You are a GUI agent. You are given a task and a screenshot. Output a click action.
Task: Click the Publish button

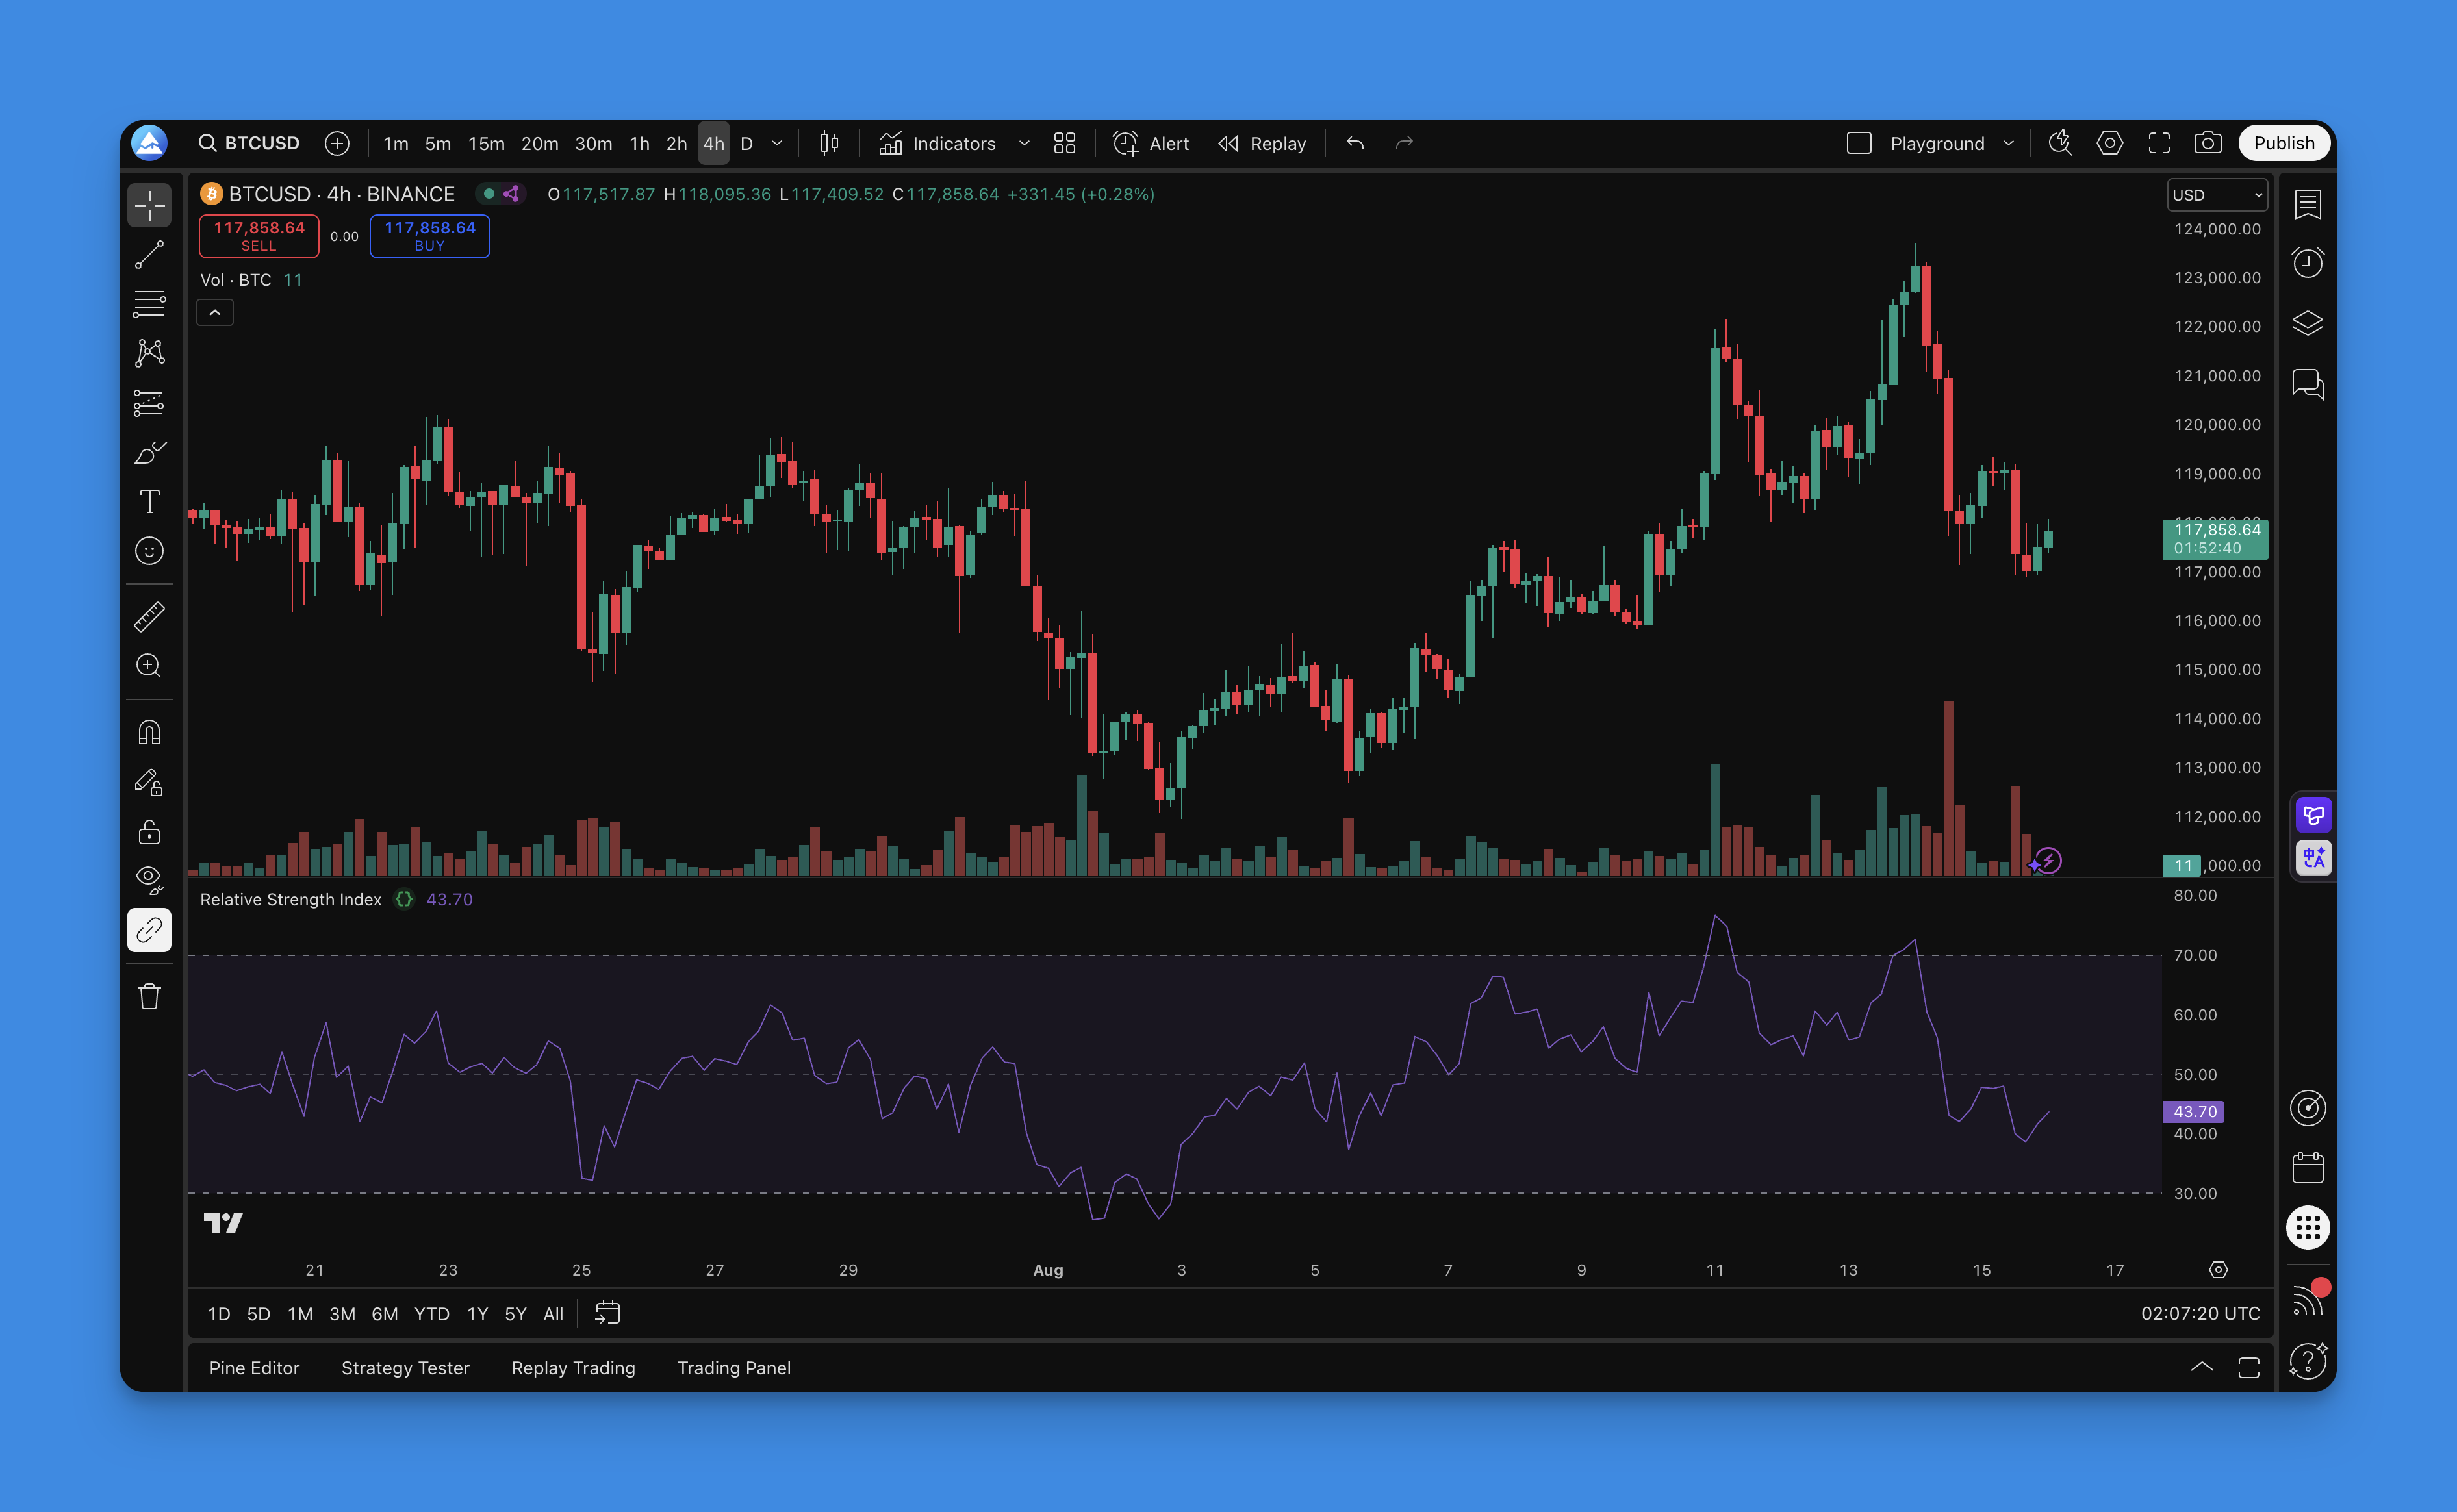pos(2283,143)
